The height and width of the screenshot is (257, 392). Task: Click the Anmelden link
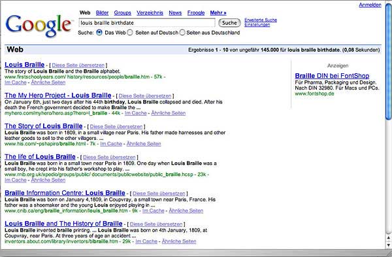coord(370,5)
